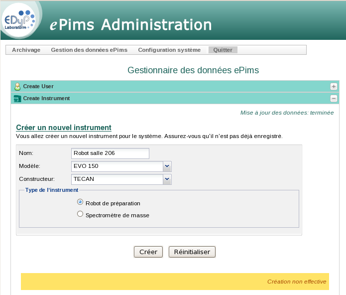This screenshot has width=346, height=295.
Task: Select Robot de préparation radio button
Action: pyautogui.click(x=80, y=202)
